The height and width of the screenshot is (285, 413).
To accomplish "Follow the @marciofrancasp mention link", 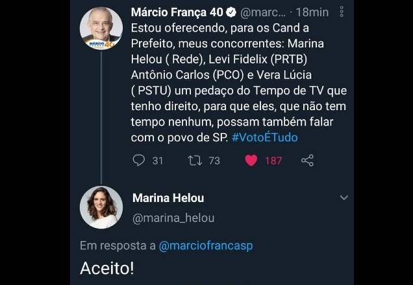I will point(206,245).
